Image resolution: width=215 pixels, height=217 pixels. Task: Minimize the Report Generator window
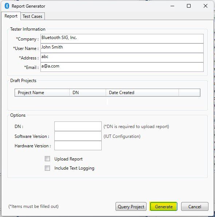(x=172, y=6)
